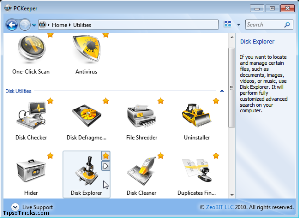Click the Disk Explorer heading in side panel

tap(257, 41)
